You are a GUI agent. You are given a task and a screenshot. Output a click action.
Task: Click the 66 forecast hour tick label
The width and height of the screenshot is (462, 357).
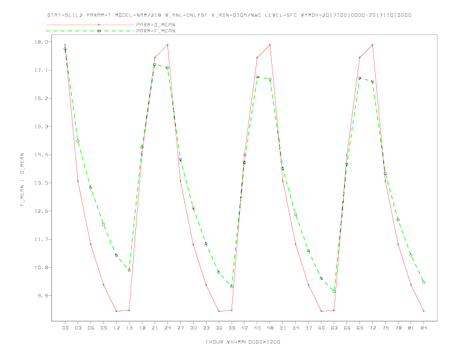click(347, 328)
